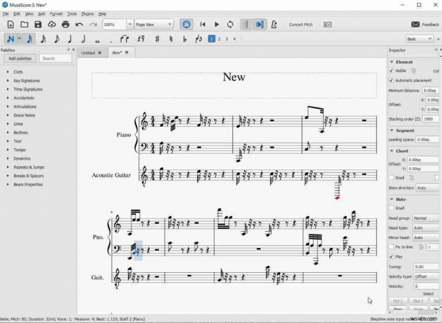This screenshot has height=323, width=442.
Task: Click the palette Search field
Action: [x=55, y=59]
